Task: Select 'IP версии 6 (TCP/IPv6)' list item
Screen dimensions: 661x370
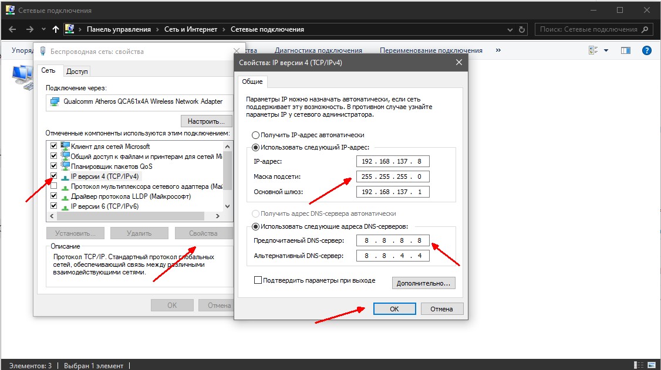Action: (104, 206)
